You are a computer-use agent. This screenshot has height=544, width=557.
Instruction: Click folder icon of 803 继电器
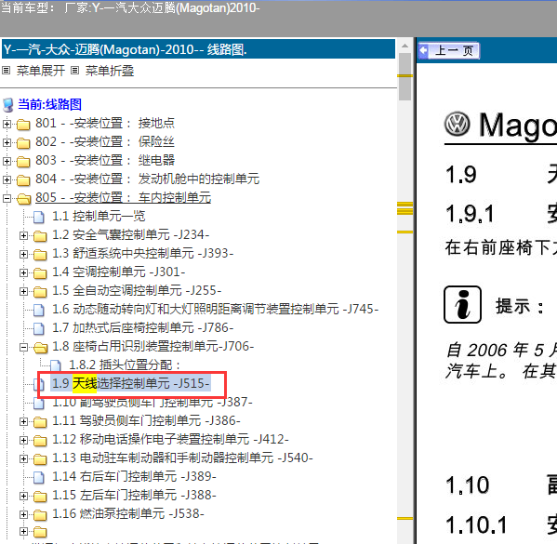click(23, 161)
